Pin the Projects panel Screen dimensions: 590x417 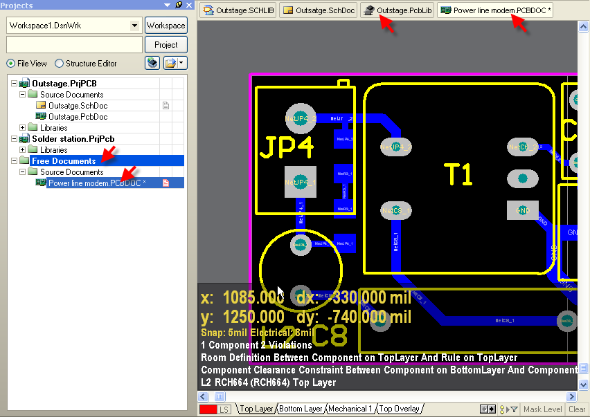tap(179, 5)
